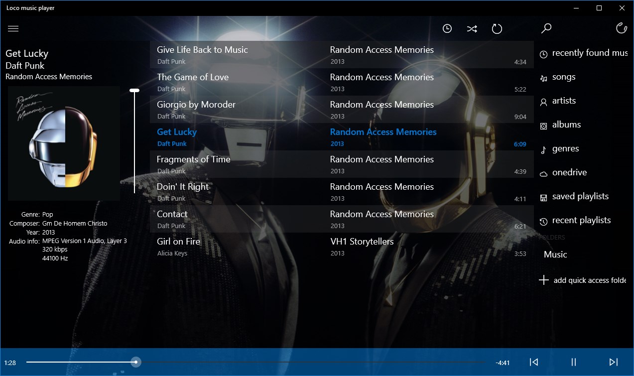Screen dimensions: 634x376
Task: Click the Get Lucky now playing title
Action: coord(27,53)
